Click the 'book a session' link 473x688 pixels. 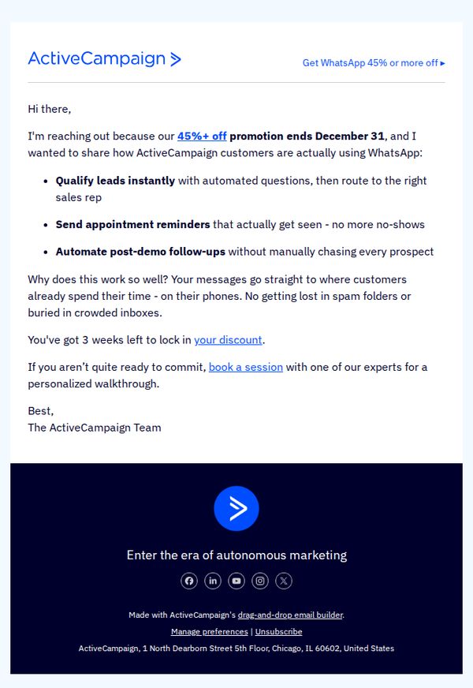coord(245,367)
